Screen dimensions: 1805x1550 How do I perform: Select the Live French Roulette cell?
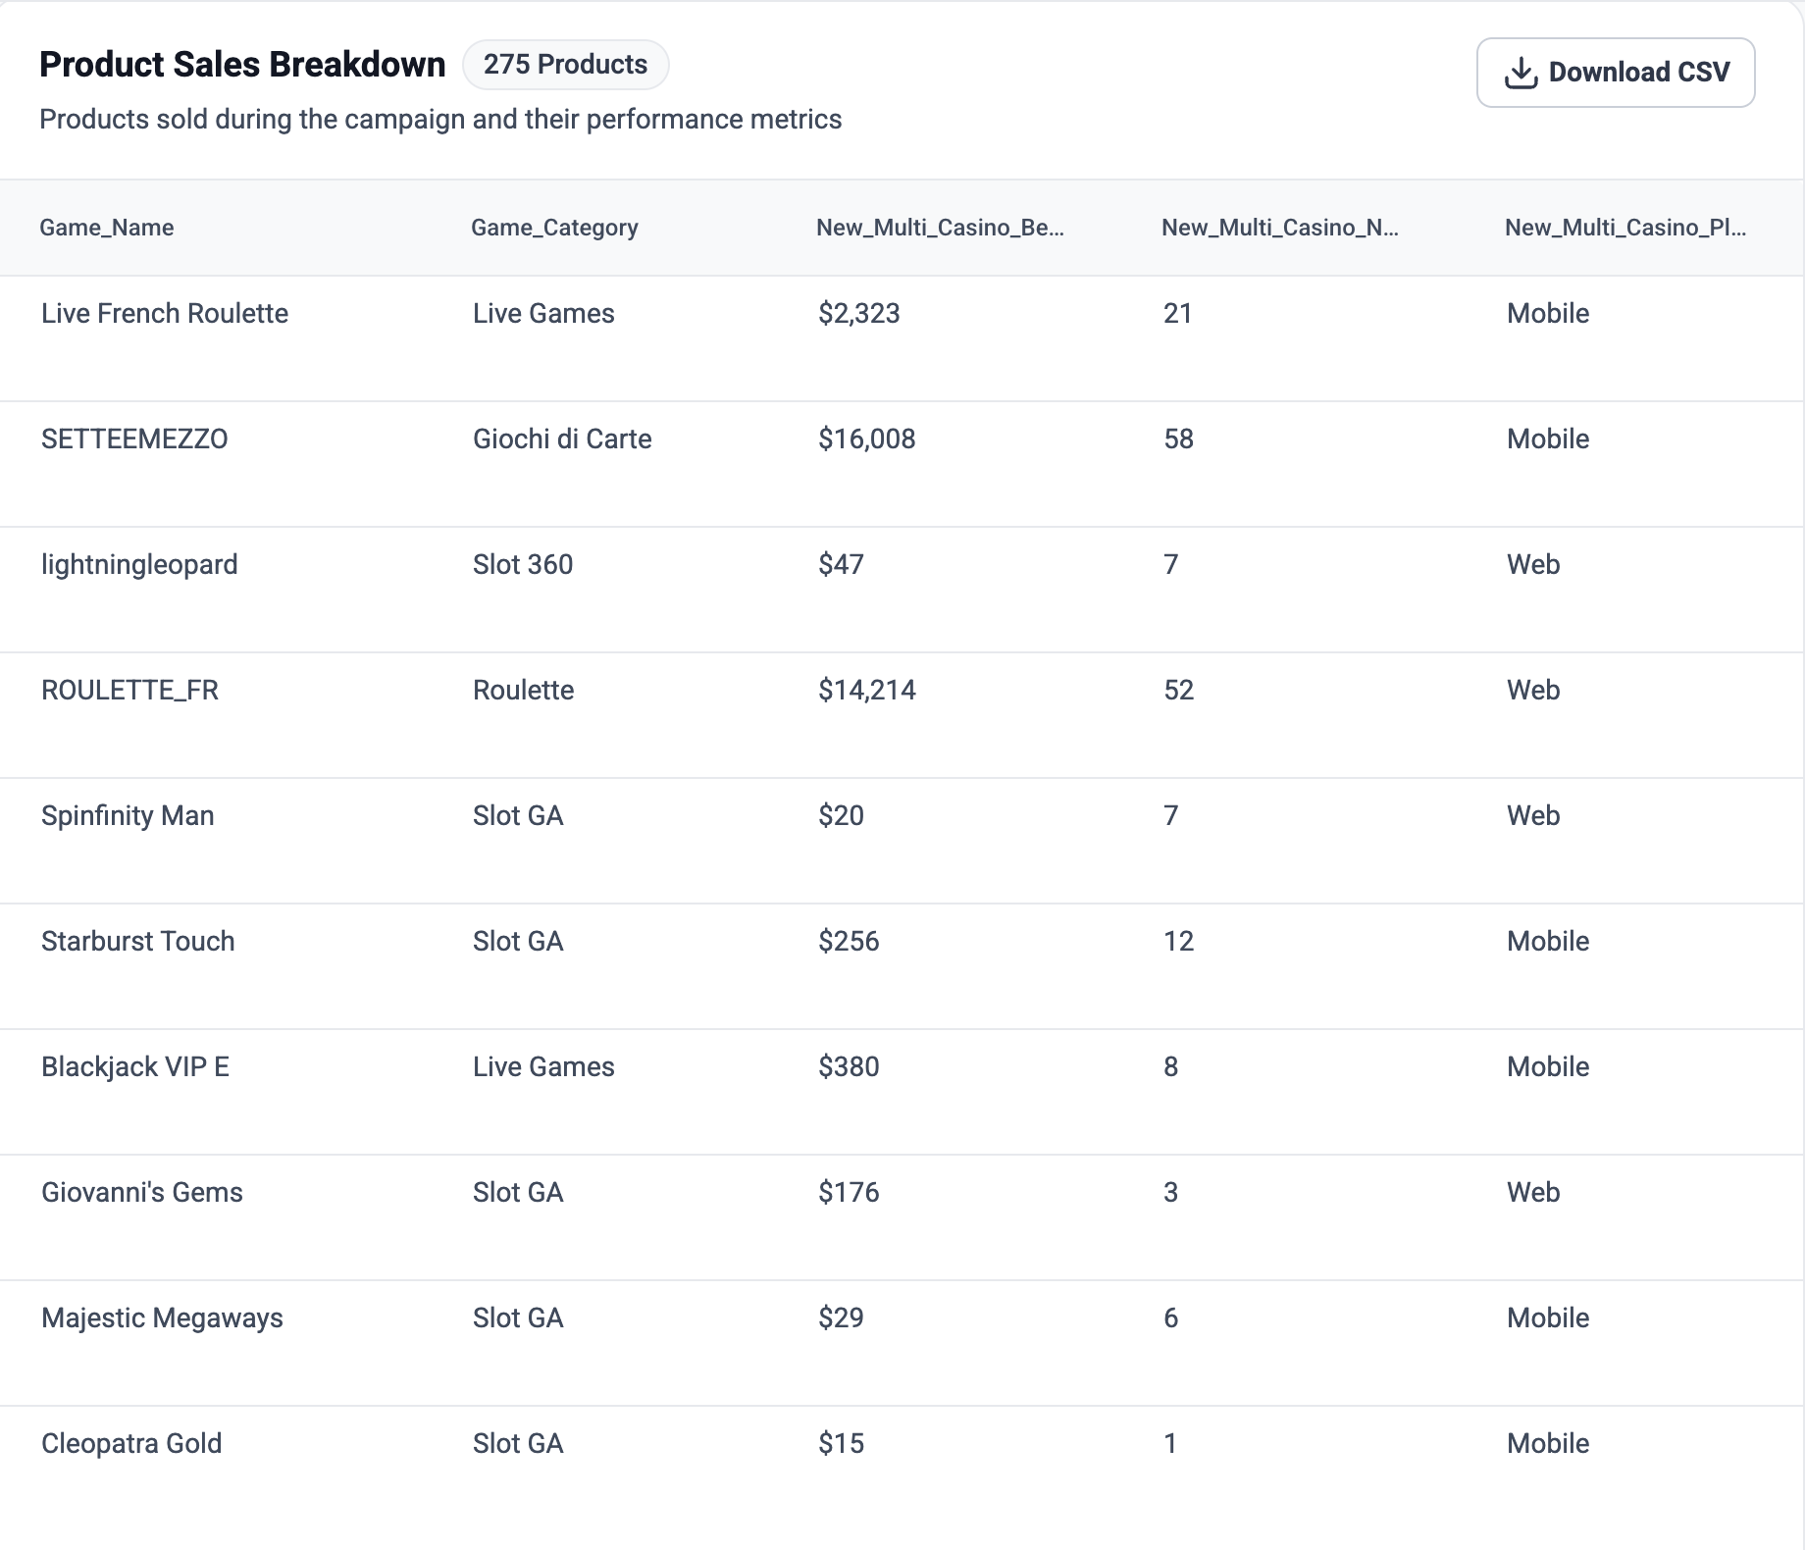[x=165, y=314]
